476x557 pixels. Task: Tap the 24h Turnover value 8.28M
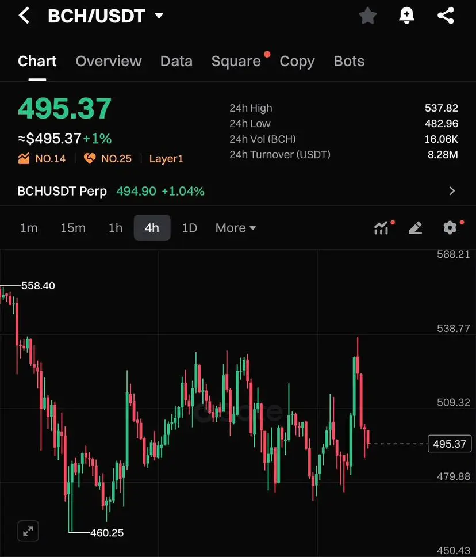tap(443, 155)
